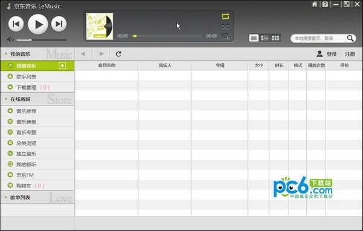Screen dimensions: 363x231
Task: Open 分类浏览 category browse
Action: coord(38,143)
